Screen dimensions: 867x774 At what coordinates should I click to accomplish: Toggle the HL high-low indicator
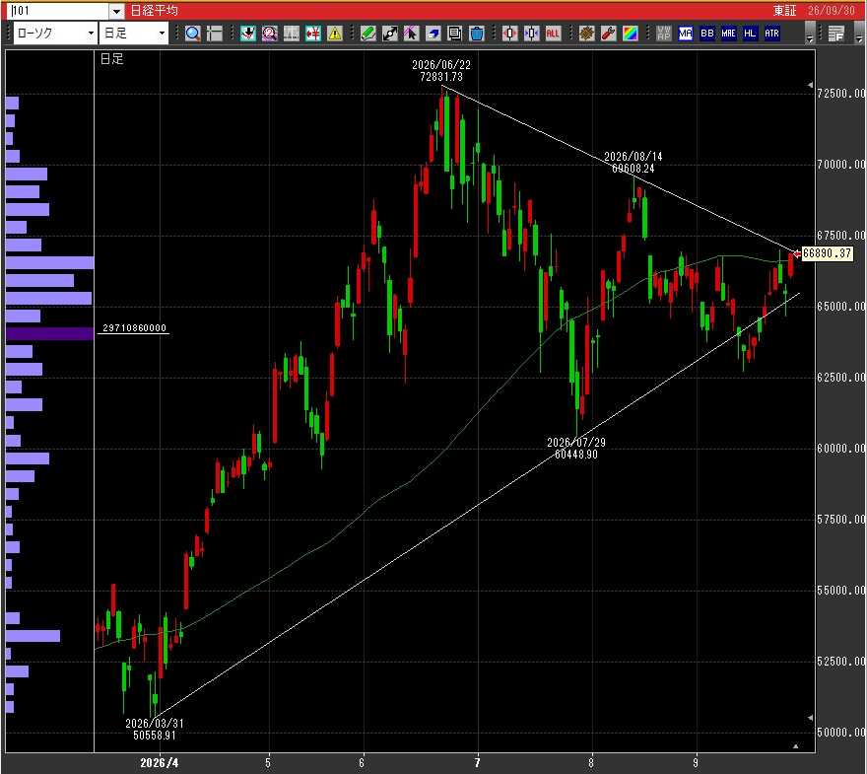[x=750, y=34]
